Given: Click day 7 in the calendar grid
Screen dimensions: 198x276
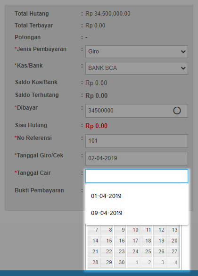Looking at the screenshot, I should click(x=93, y=230).
